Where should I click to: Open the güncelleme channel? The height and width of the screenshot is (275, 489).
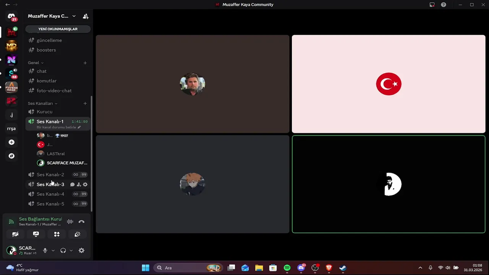(58, 40)
